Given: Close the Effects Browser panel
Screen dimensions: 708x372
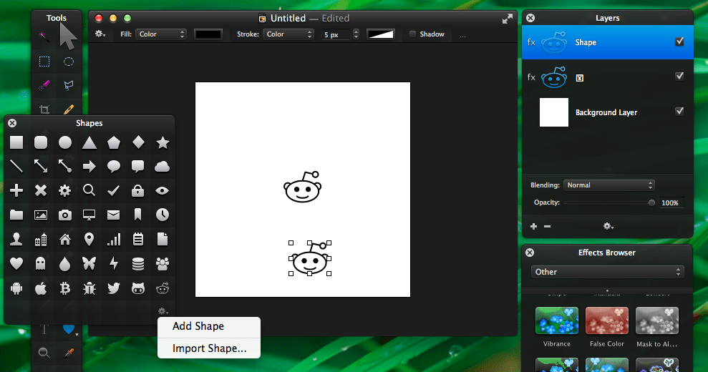Looking at the screenshot, I should (x=530, y=253).
